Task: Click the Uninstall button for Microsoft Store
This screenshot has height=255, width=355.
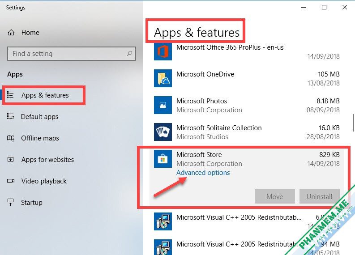Action: pos(320,196)
